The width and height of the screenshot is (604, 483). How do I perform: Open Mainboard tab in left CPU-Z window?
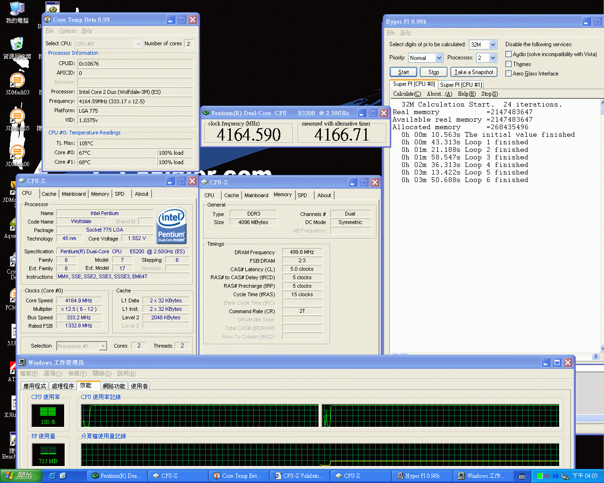[x=74, y=194]
